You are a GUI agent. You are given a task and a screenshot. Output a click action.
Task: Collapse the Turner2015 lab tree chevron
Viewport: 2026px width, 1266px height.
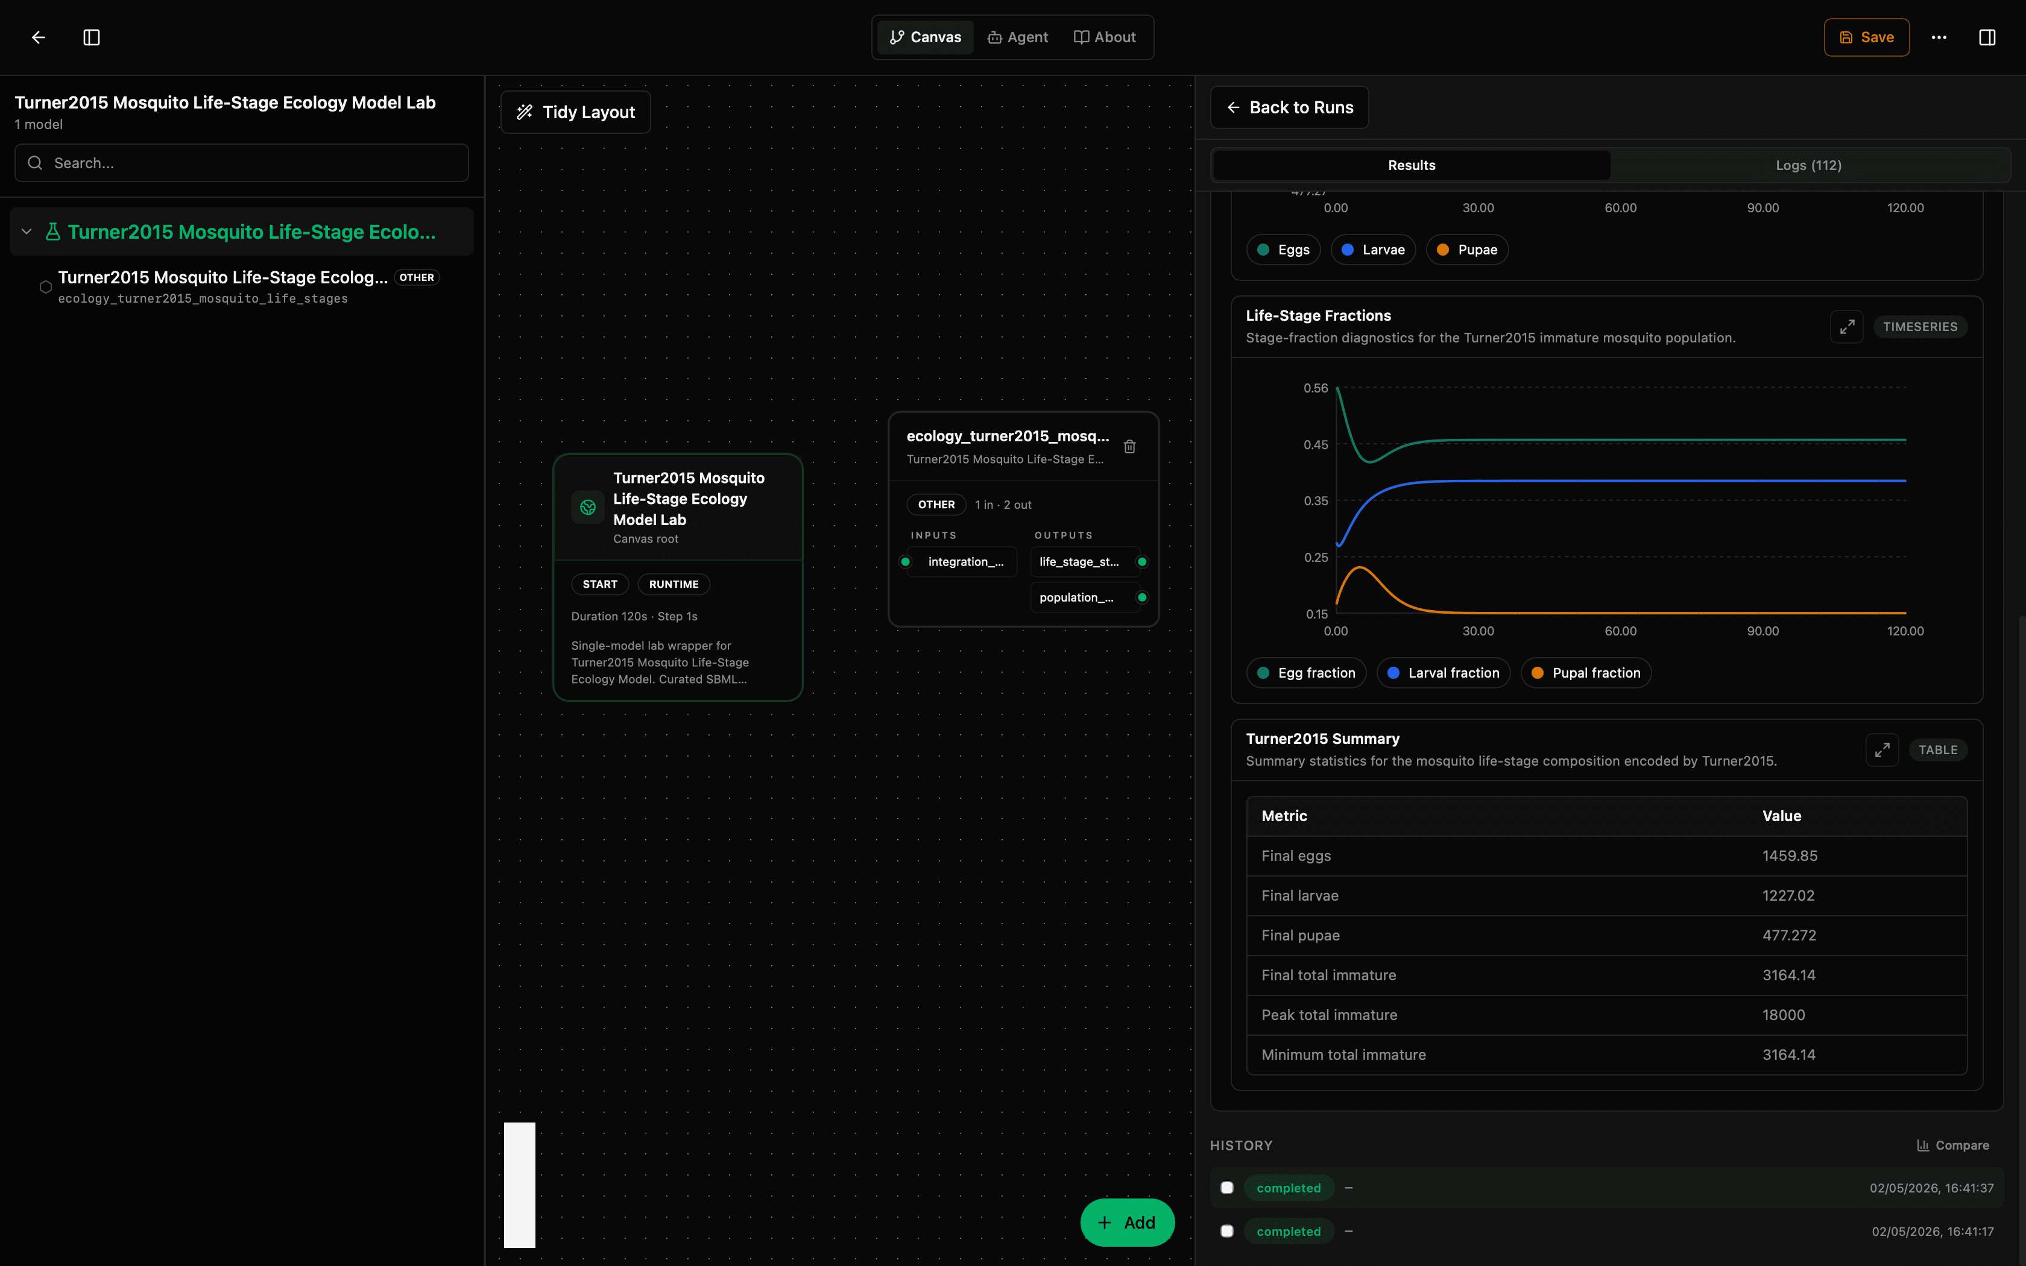coord(27,232)
